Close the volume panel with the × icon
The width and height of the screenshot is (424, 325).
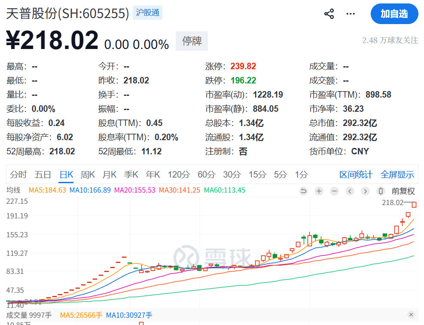tap(411, 315)
